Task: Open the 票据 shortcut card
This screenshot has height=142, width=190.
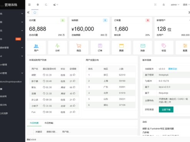Action: click(121, 48)
